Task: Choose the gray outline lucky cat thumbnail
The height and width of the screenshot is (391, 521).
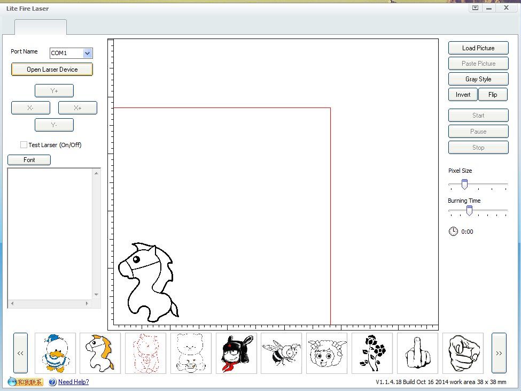Action: (x=191, y=353)
